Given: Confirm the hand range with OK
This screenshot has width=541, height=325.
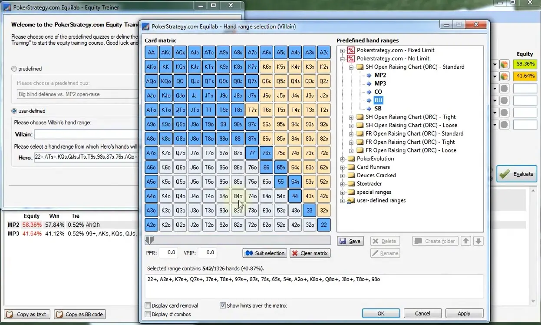Looking at the screenshot, I should [x=381, y=313].
